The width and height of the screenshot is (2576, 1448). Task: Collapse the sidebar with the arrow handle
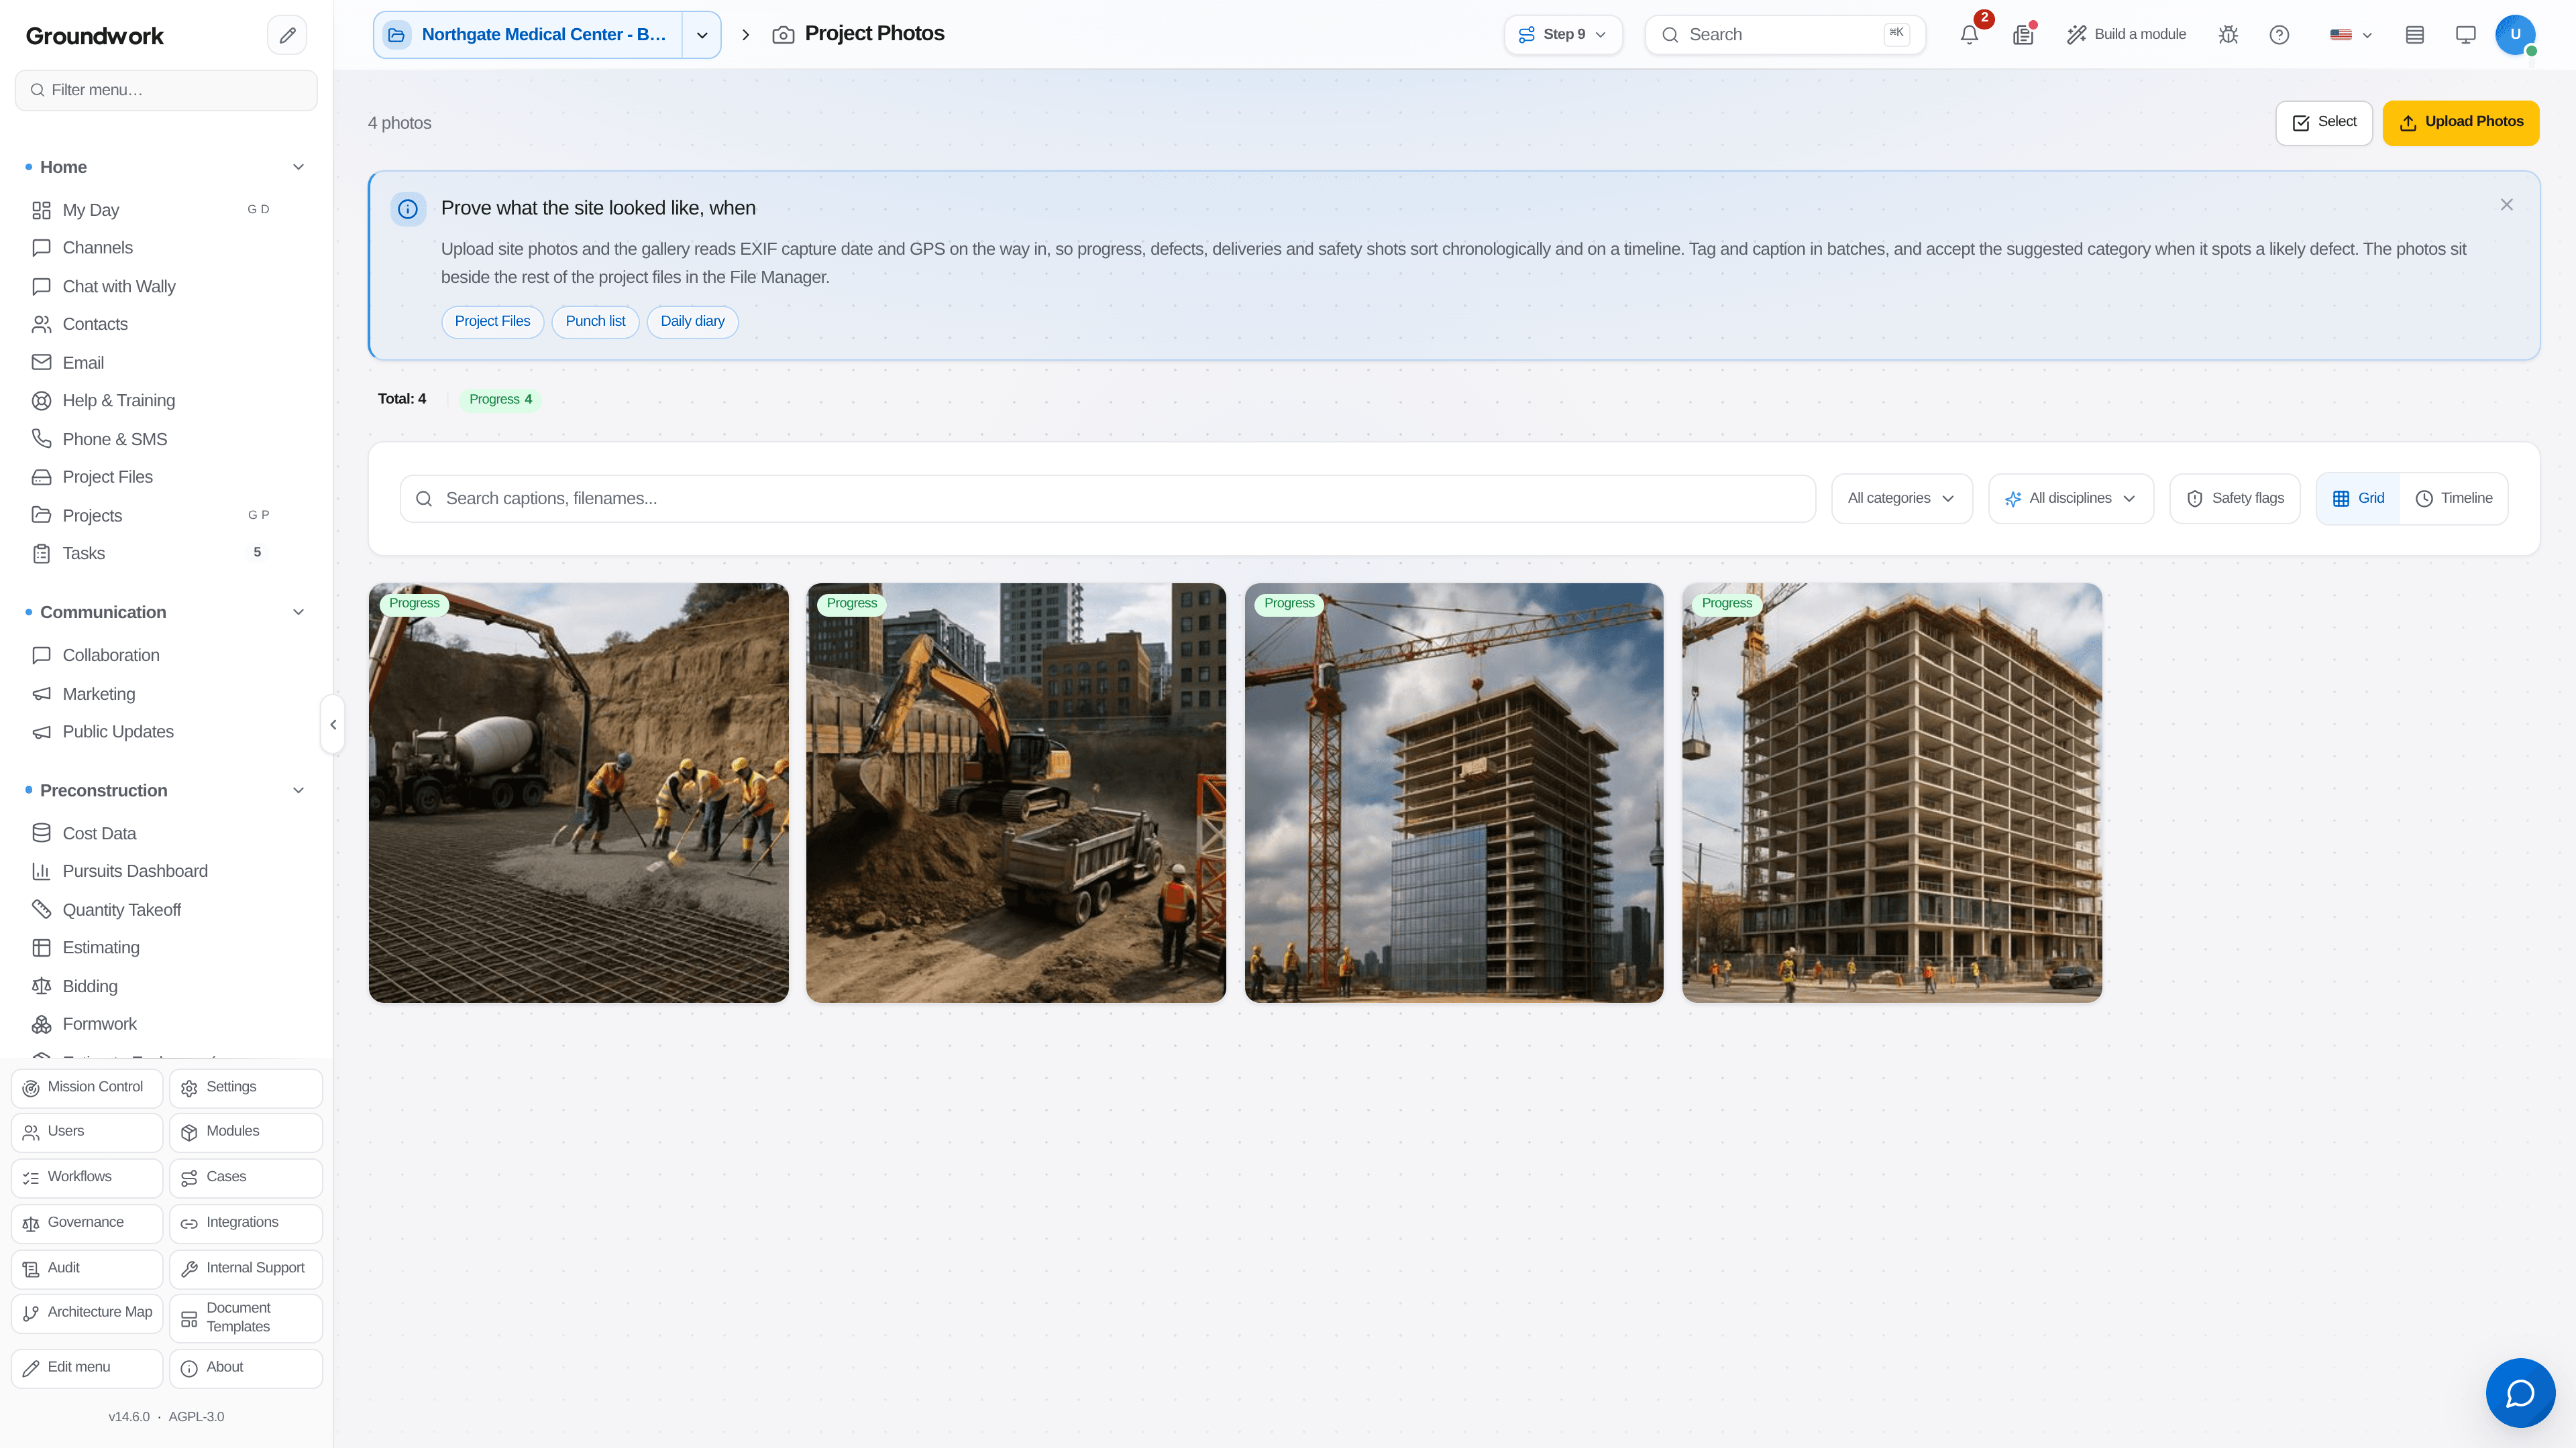pyautogui.click(x=333, y=725)
